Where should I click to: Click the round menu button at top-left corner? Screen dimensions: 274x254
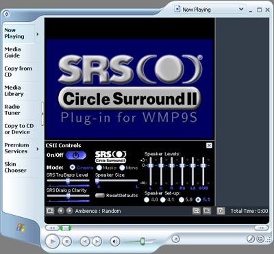[x=7, y=14]
